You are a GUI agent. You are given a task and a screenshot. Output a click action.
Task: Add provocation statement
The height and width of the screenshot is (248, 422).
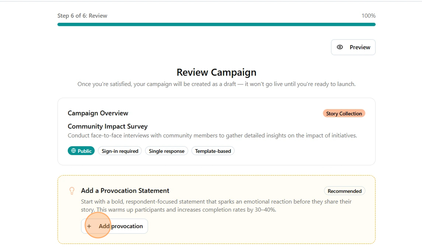point(115,226)
